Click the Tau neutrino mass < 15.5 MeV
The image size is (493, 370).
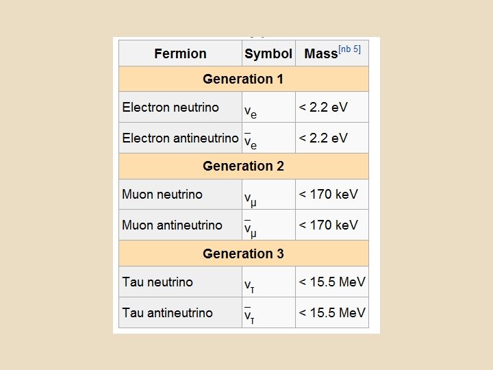(332, 282)
